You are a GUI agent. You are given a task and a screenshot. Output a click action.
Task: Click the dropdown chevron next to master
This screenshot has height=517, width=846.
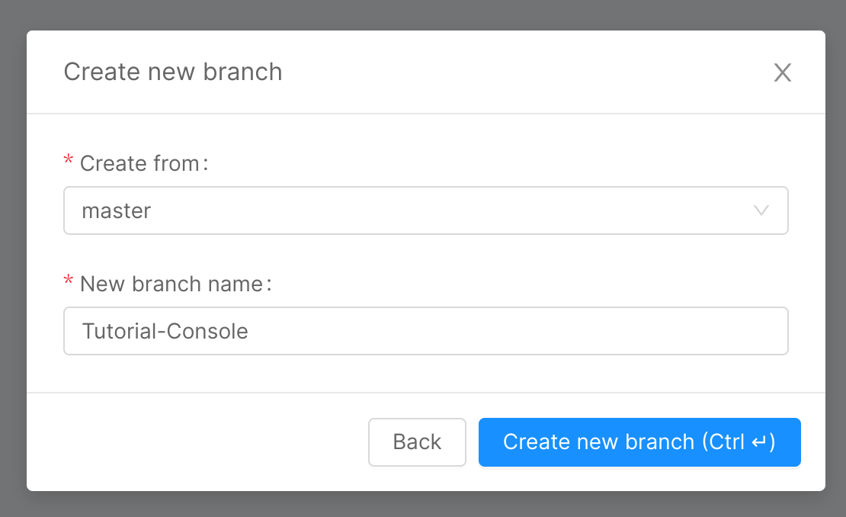(761, 210)
